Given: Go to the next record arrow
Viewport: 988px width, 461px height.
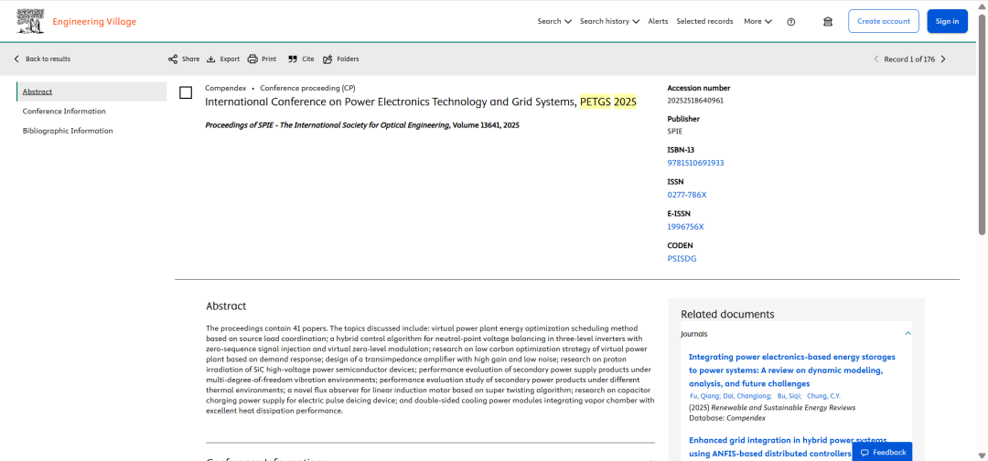Looking at the screenshot, I should tap(943, 59).
